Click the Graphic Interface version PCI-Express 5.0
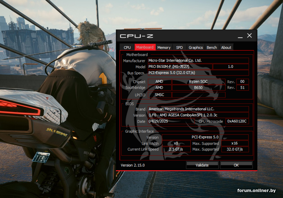 [x=205, y=137]
